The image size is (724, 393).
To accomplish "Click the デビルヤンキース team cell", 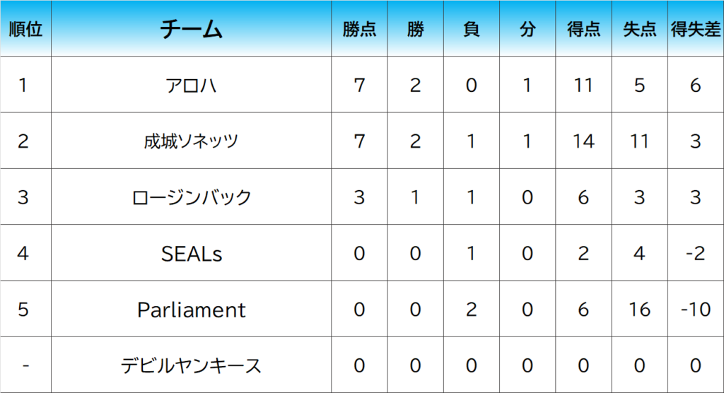I will tap(192, 365).
